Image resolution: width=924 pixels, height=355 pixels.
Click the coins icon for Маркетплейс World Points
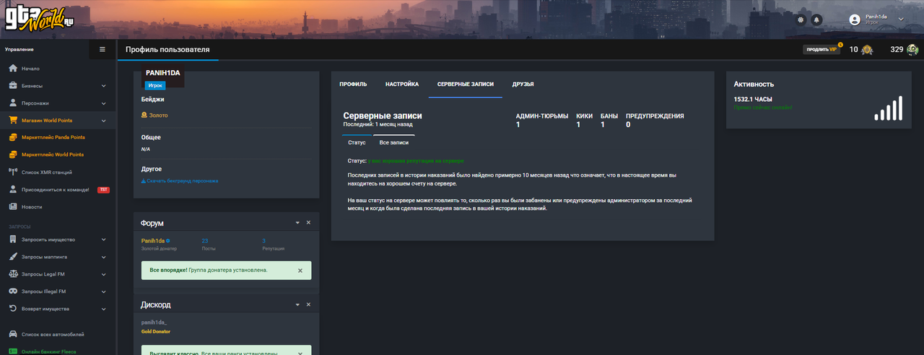coord(13,154)
